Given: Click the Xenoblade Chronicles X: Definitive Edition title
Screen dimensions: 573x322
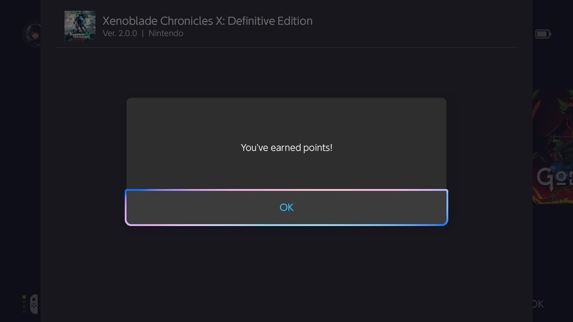Looking at the screenshot, I should tap(207, 21).
